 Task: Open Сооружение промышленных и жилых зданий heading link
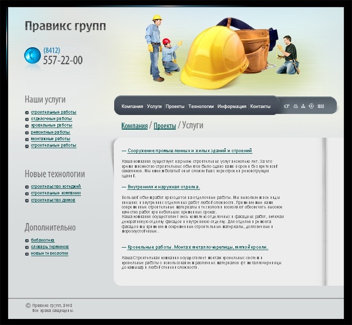[190, 151]
